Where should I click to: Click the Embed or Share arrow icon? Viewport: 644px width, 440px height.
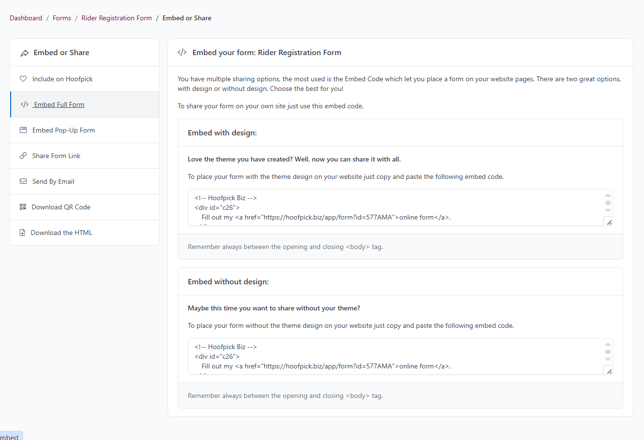25,53
